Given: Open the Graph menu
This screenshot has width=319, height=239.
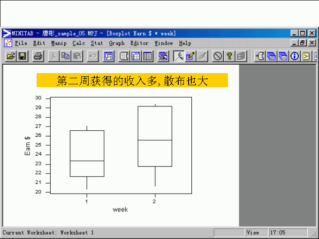Looking at the screenshot, I should pos(117,43).
